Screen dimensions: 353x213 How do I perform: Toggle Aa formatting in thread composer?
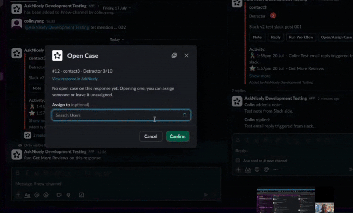pyautogui.click(x=248, y=169)
